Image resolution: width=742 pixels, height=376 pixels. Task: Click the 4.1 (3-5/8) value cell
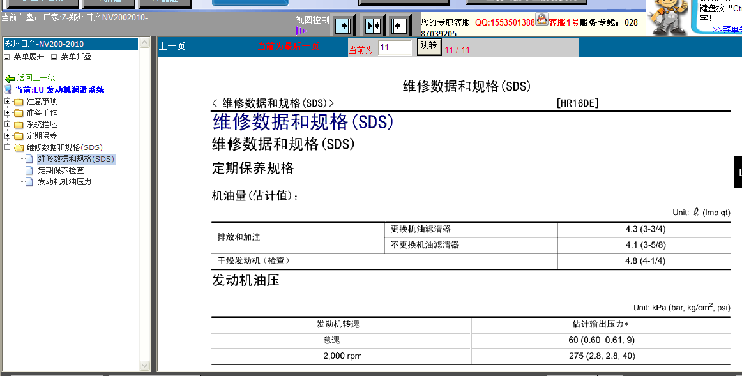coord(646,245)
